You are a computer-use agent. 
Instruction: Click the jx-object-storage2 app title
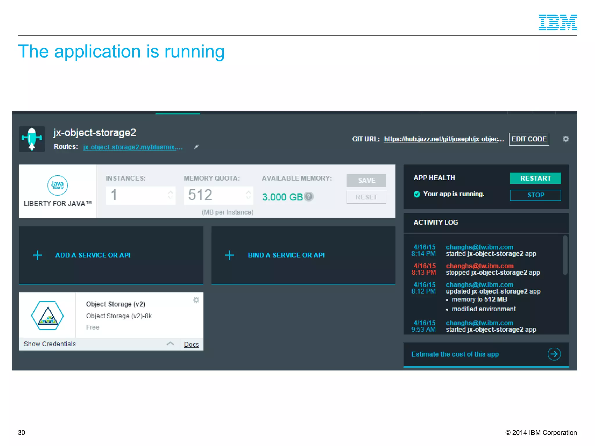[95, 133]
